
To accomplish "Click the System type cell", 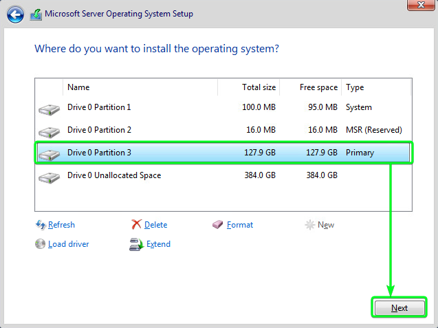I will point(359,107).
